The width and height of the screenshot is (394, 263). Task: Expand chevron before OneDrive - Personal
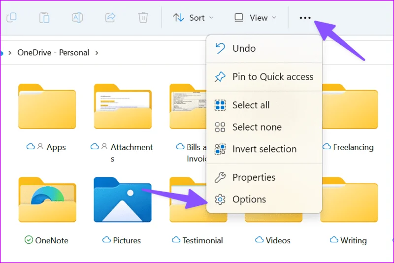click(x=10, y=53)
